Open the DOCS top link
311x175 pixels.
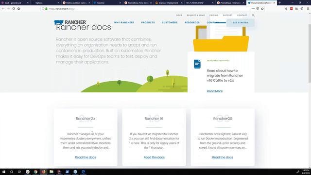tap(179, 15)
